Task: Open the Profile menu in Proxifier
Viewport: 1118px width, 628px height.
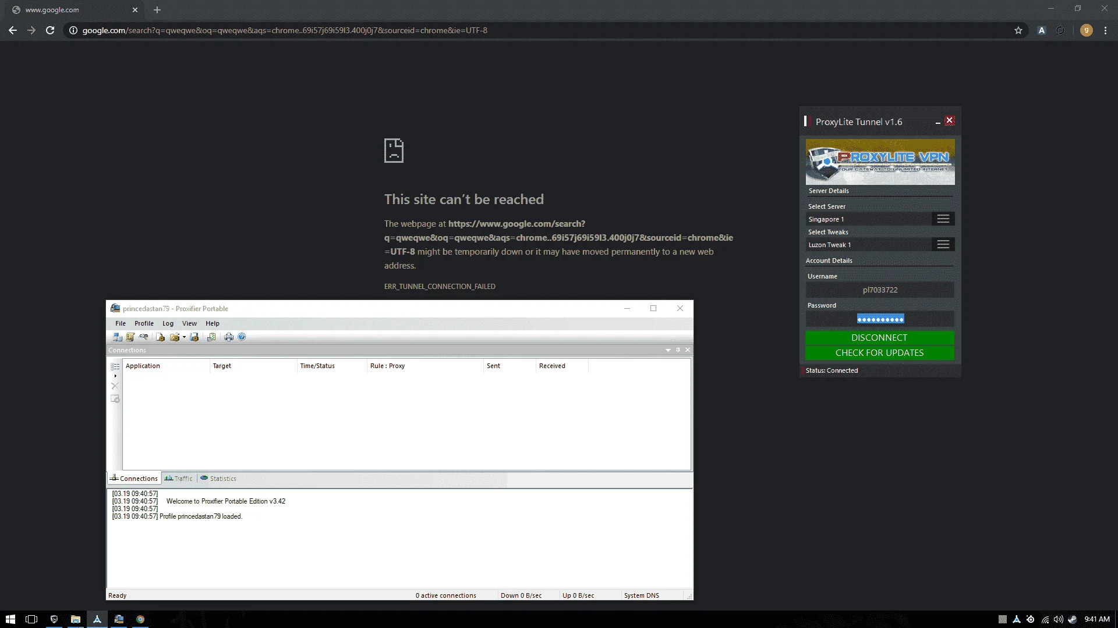Action: tap(144, 323)
